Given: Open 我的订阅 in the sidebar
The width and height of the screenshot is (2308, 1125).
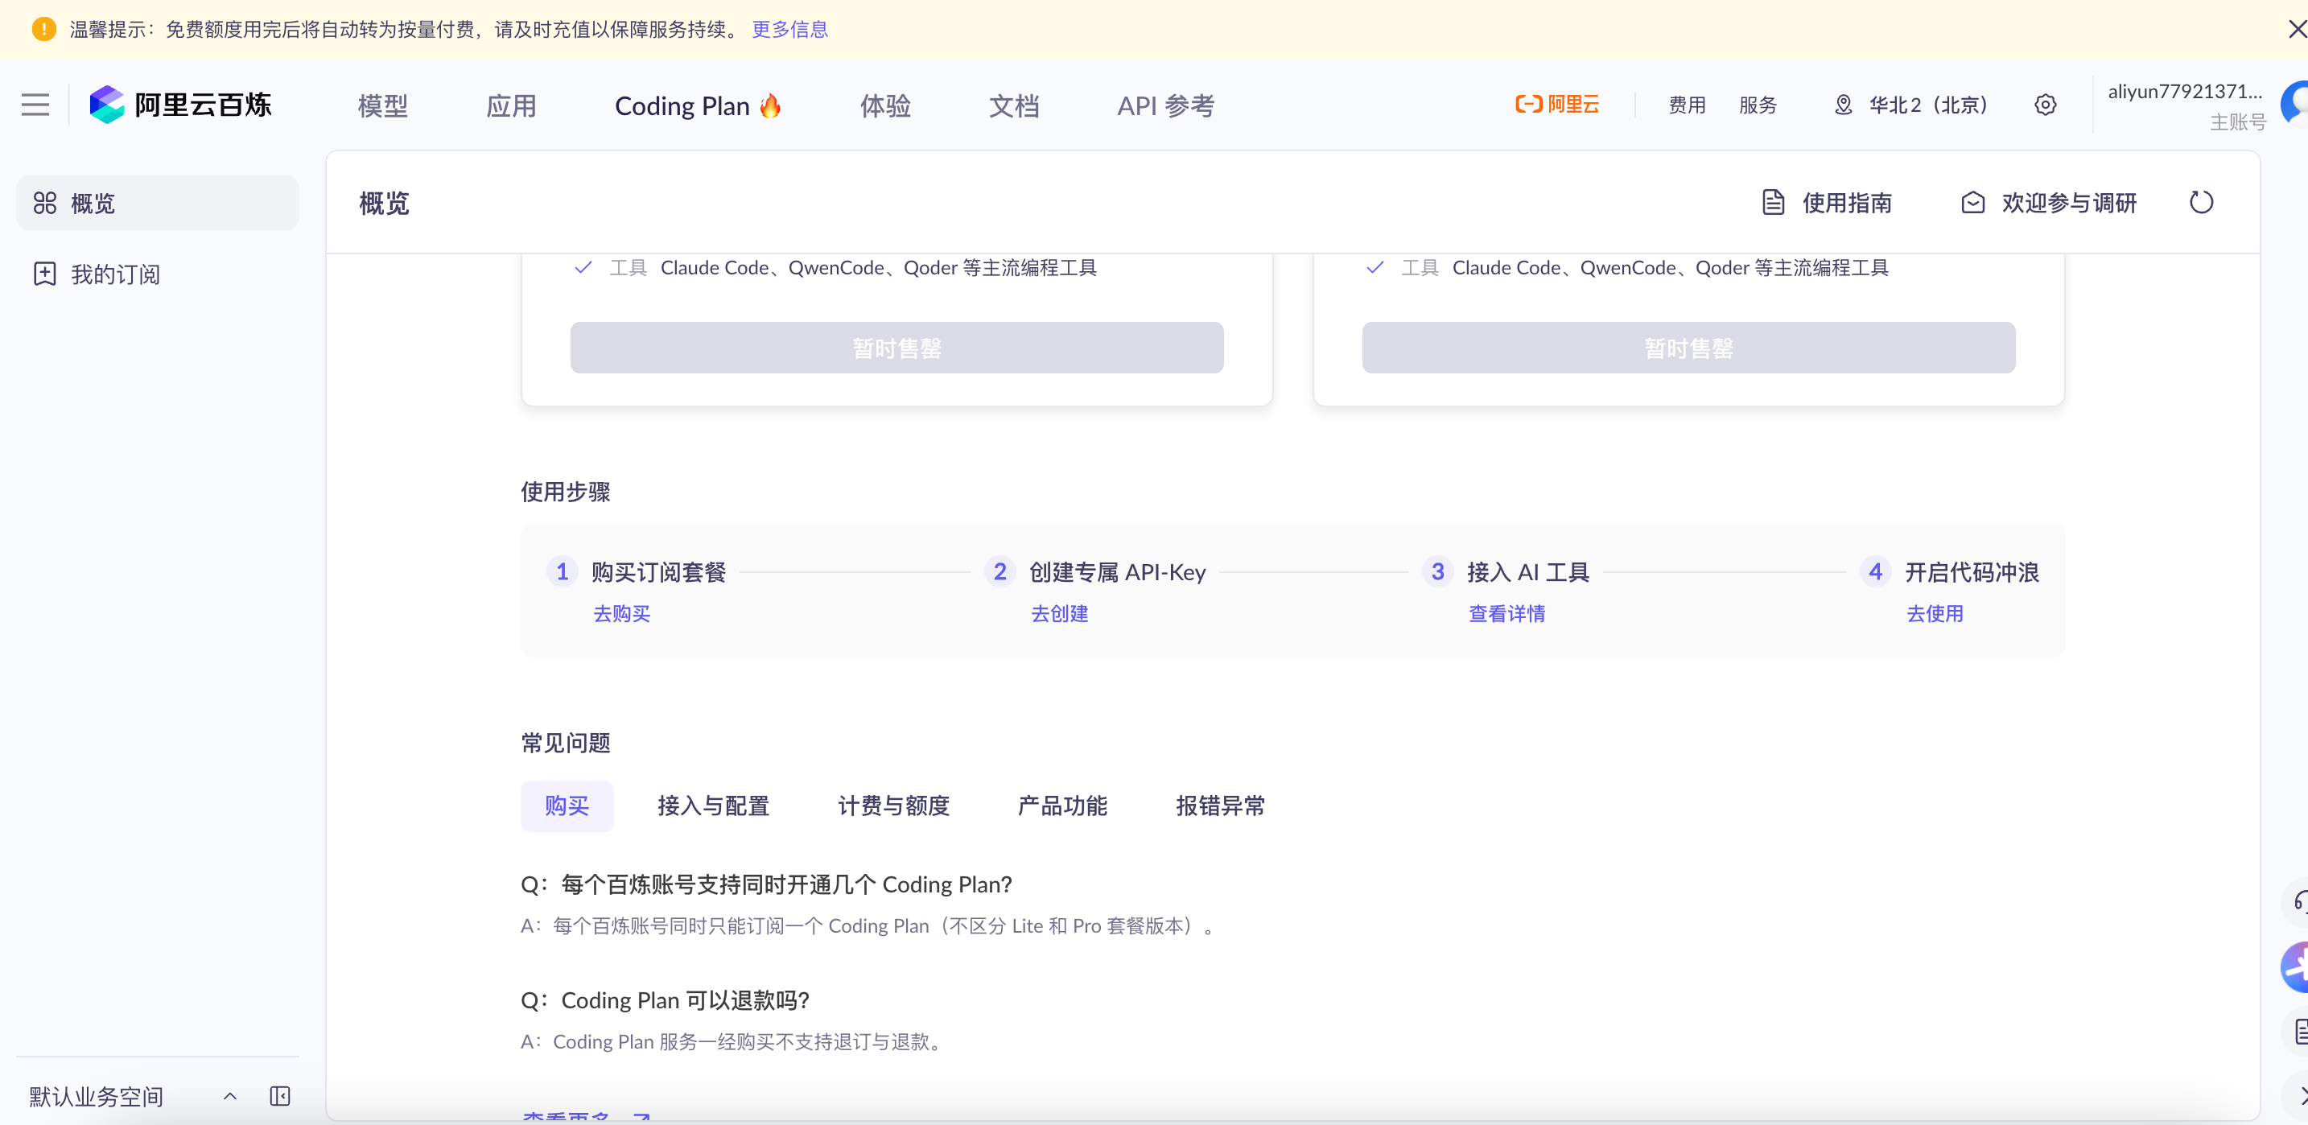Looking at the screenshot, I should [x=115, y=274].
